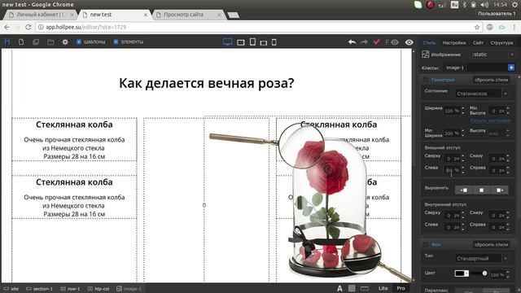This screenshot has width=521, height=293.
Task: Select hlp-col in the bottom breadcrumb
Action: (x=99, y=289)
